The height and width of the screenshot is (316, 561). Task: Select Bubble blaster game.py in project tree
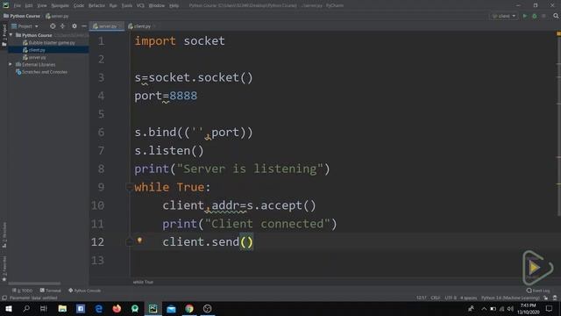[x=49, y=43]
